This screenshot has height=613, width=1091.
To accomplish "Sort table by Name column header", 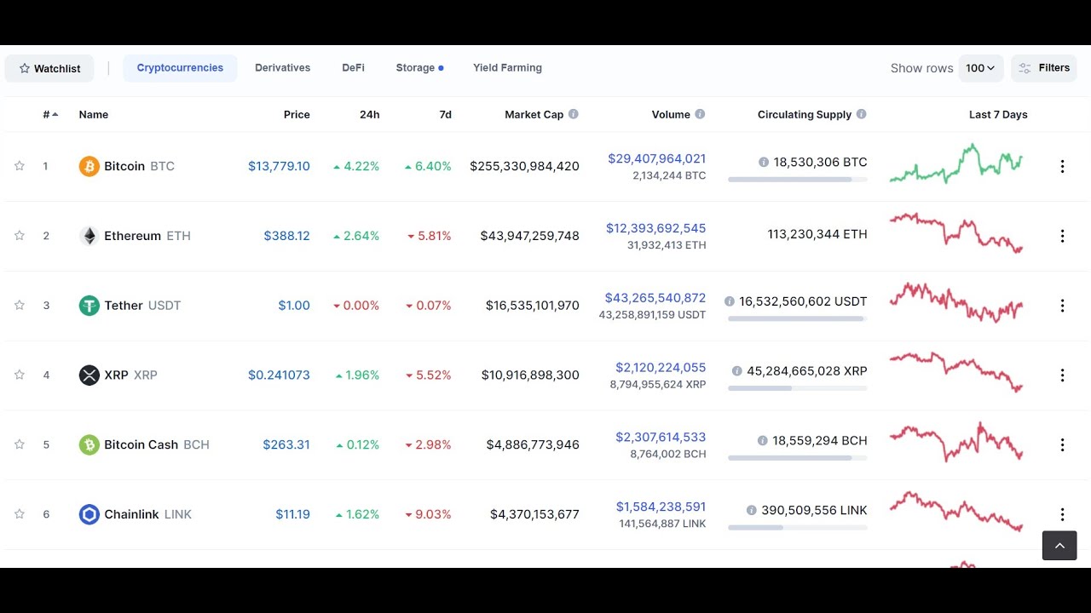I will [x=94, y=114].
